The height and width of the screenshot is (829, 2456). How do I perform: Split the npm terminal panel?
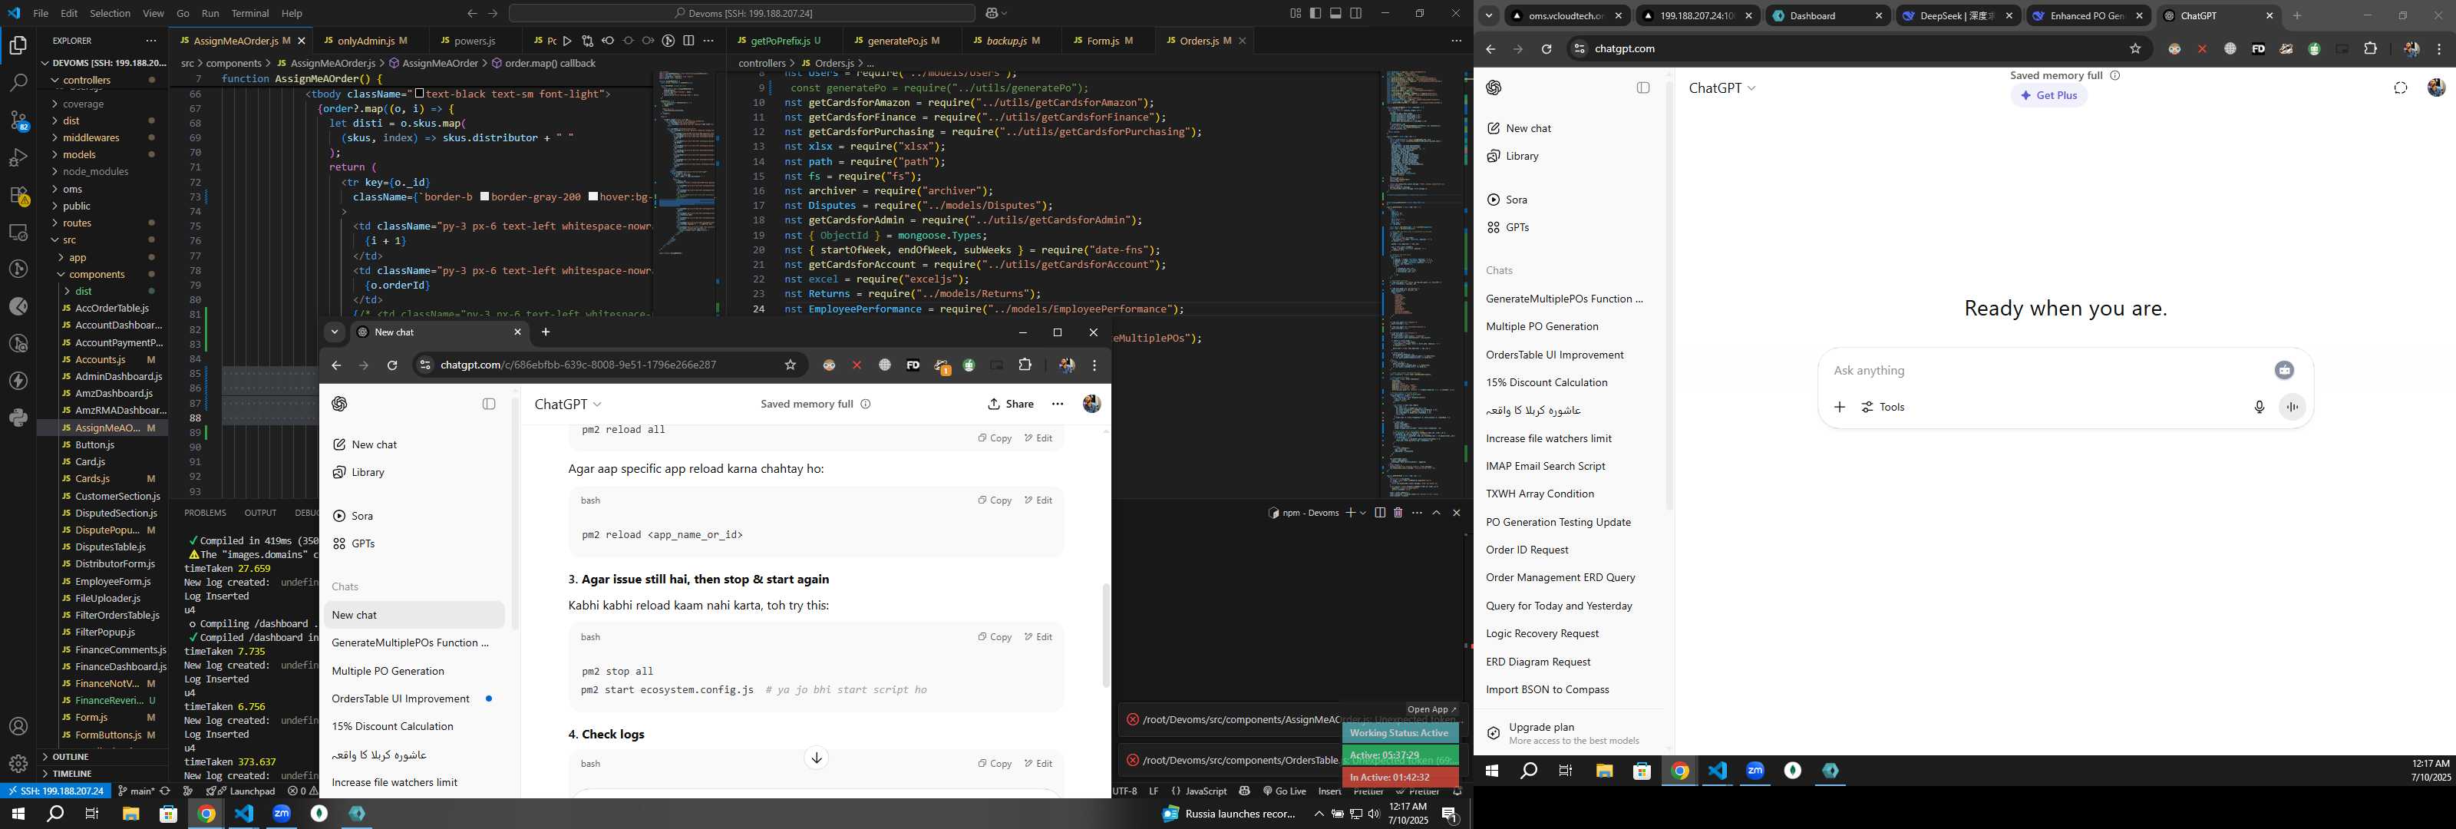tap(1380, 514)
